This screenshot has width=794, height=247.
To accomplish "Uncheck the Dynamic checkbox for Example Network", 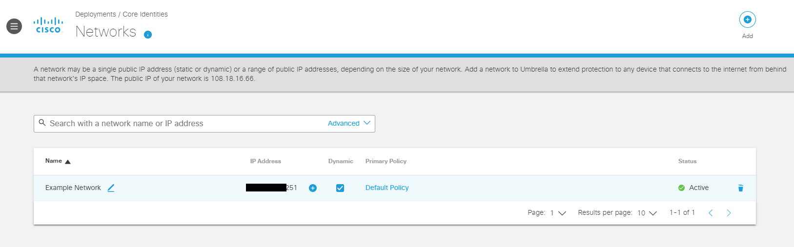I will click(x=340, y=188).
